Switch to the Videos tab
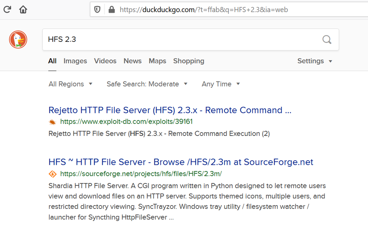Image resolution: width=368 pixels, height=239 pixels. click(105, 61)
